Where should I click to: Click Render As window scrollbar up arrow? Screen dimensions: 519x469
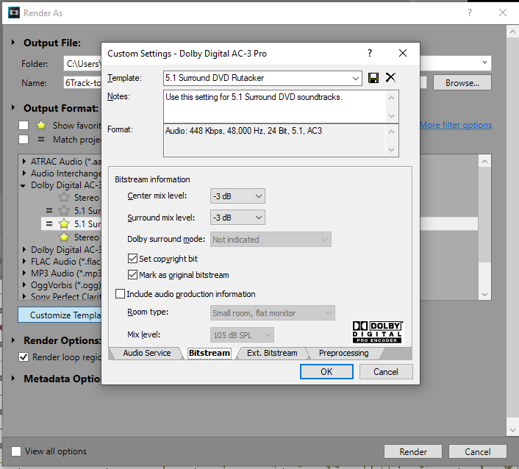pyautogui.click(x=512, y=32)
